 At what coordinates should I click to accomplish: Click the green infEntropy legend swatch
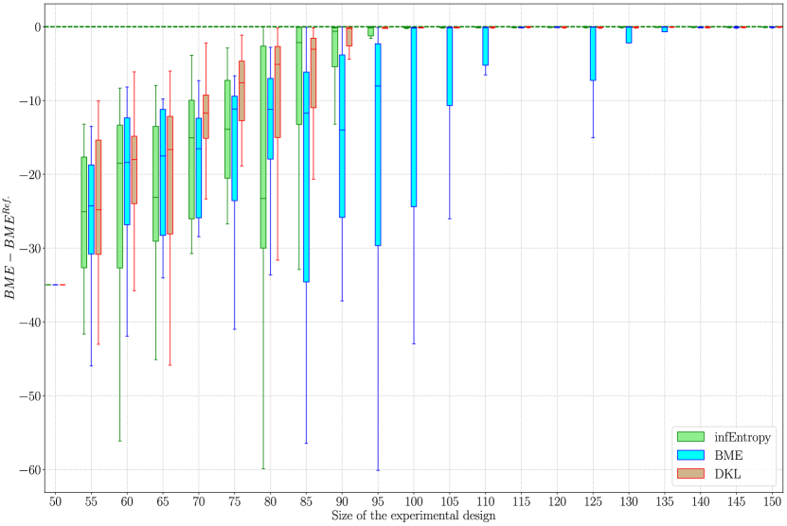point(690,437)
